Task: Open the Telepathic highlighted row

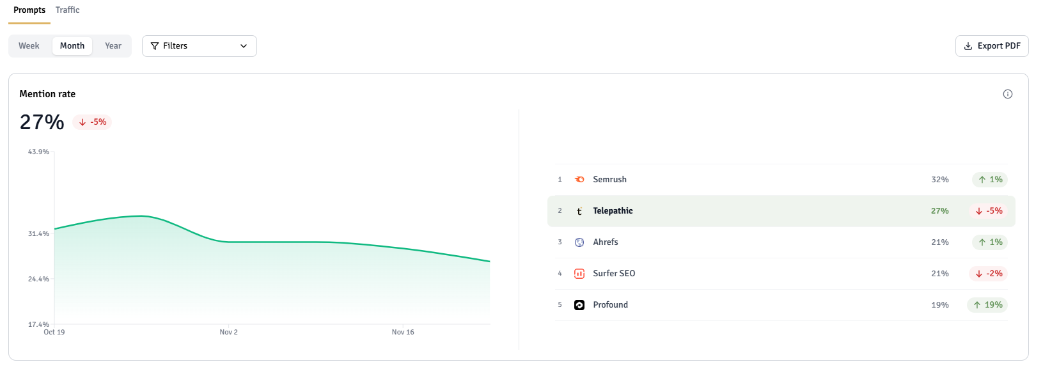Action: point(781,211)
